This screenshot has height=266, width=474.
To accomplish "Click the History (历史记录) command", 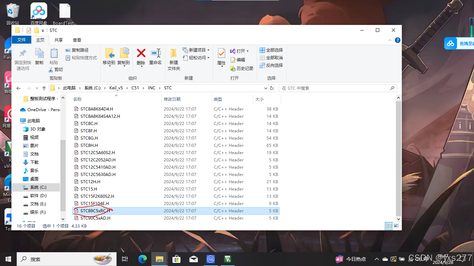I will pyautogui.click(x=242, y=69).
